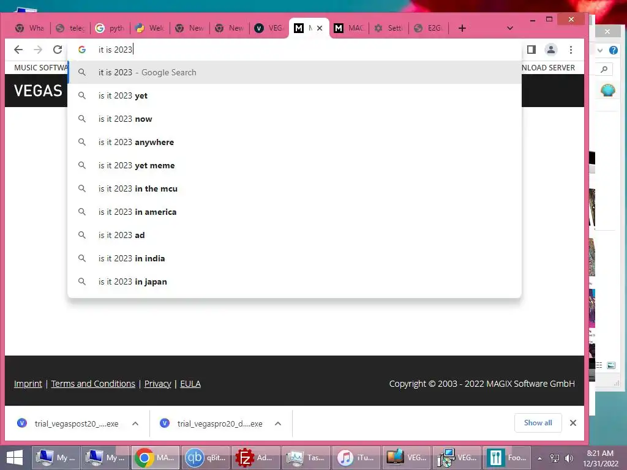Click Show all downloads button
The image size is (627, 470).
point(538,423)
